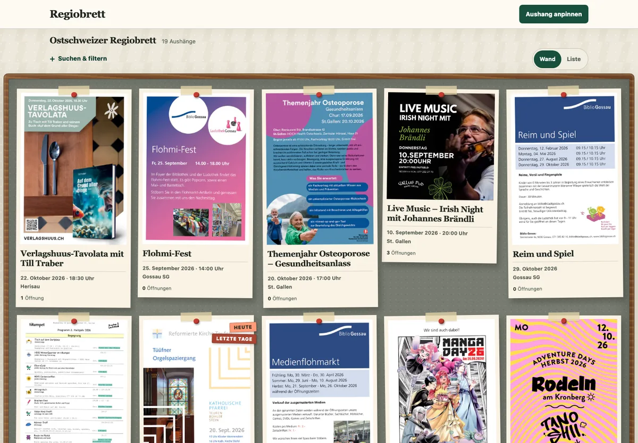The height and width of the screenshot is (443, 638).
Task: Click St. Gallen under Live Music card
Action: pos(399,241)
